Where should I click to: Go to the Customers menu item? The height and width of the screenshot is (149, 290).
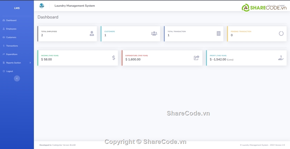[17, 37]
